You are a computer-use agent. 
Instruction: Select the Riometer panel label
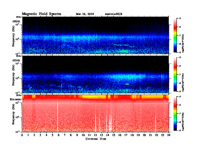[x=16, y=99]
